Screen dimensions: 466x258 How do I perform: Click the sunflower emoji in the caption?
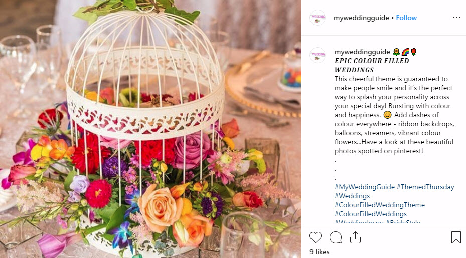click(x=396, y=52)
